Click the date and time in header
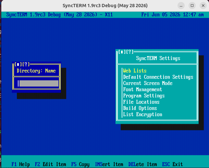 [x=172, y=15]
